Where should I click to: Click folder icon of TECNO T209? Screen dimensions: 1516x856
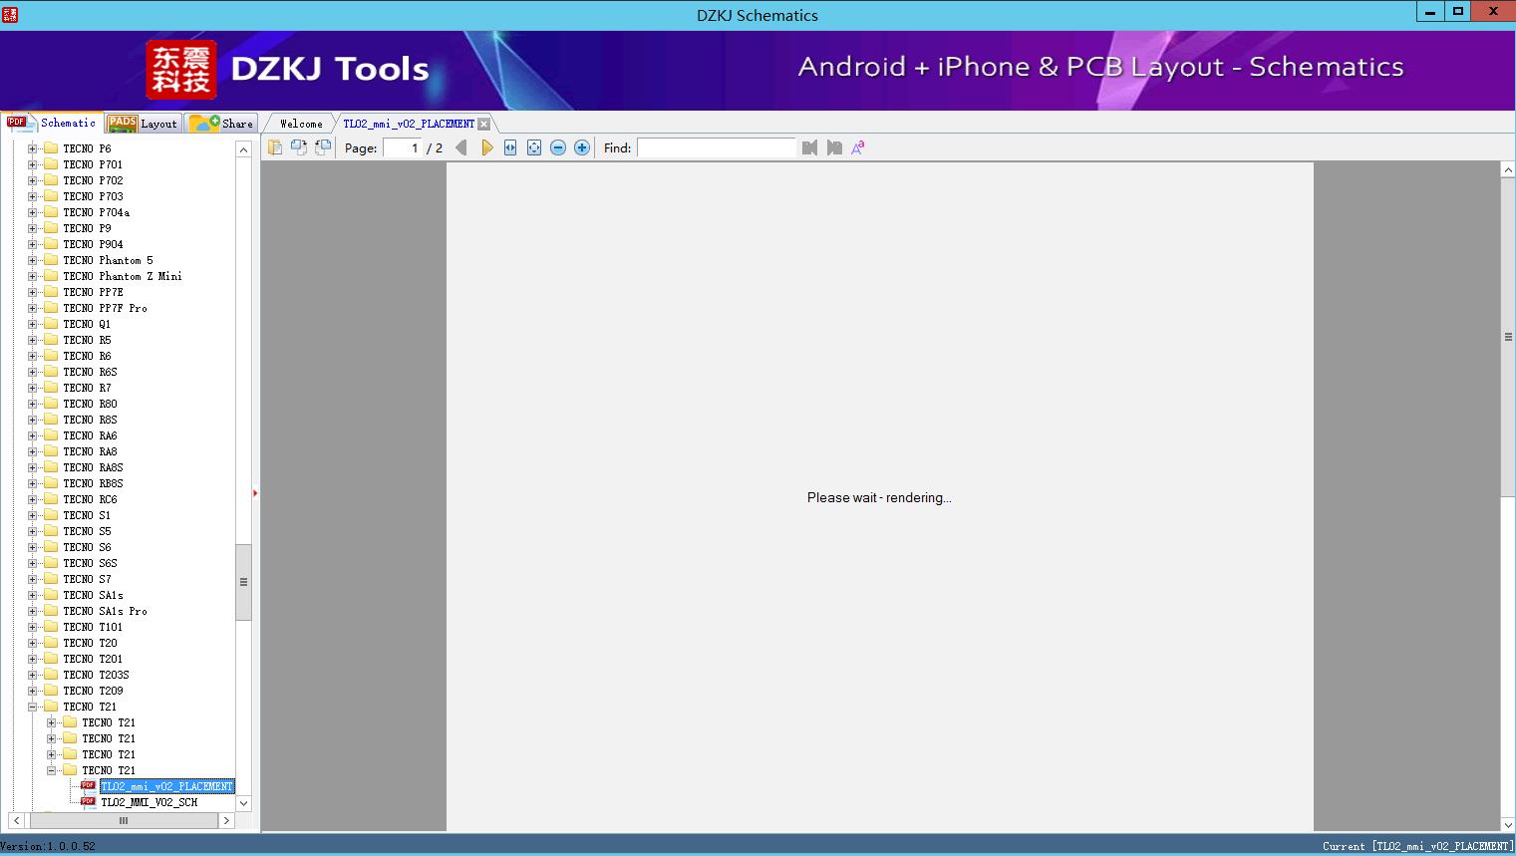point(51,691)
